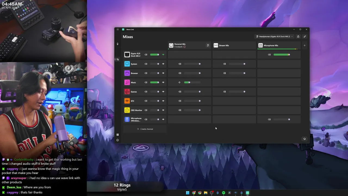Open the Wave Link hamburger menu

[x=118, y=29]
